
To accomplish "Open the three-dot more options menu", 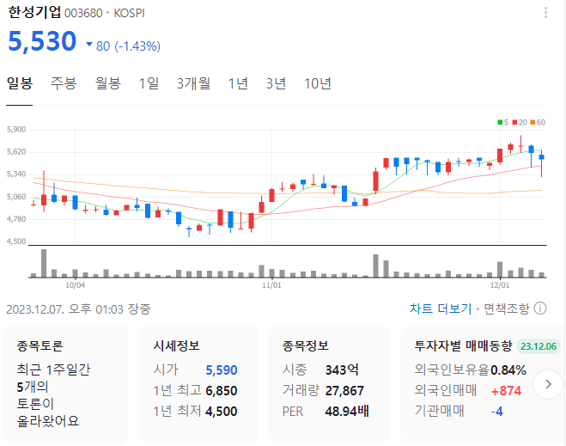I will click(x=545, y=13).
